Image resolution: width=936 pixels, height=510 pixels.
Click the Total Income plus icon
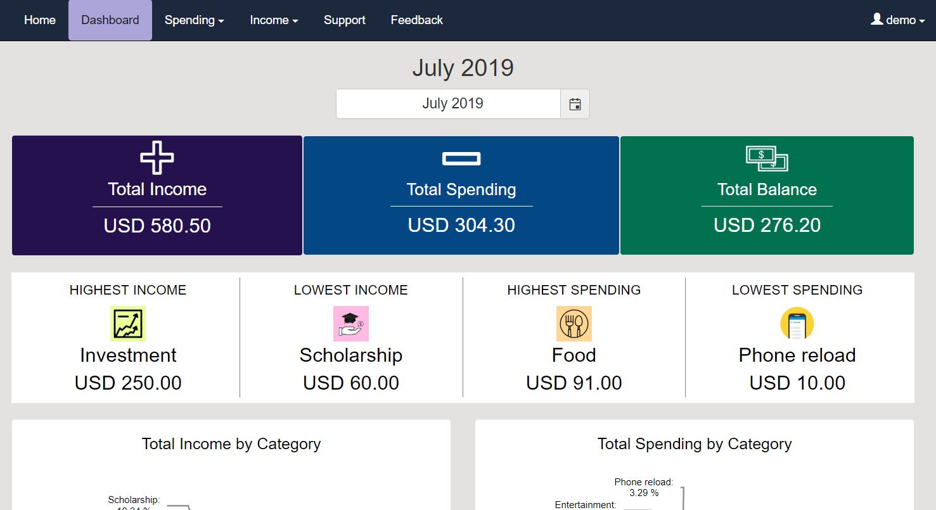(x=157, y=158)
